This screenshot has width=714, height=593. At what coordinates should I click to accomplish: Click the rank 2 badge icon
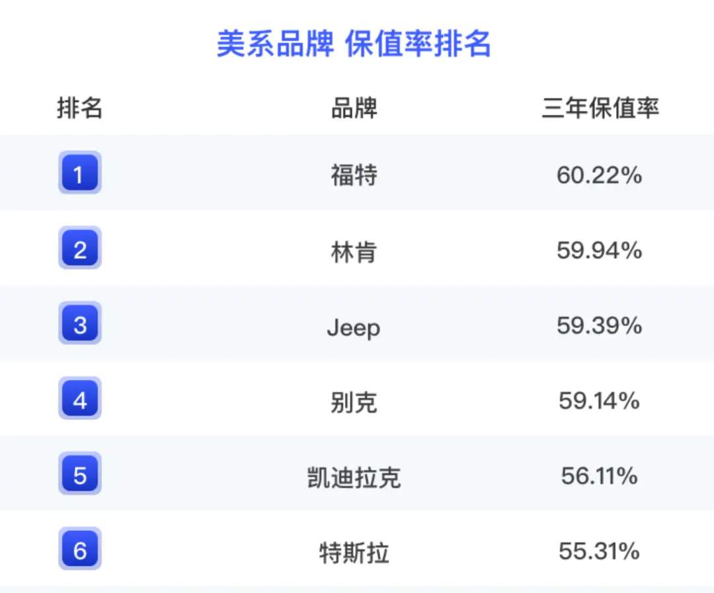click(x=80, y=248)
